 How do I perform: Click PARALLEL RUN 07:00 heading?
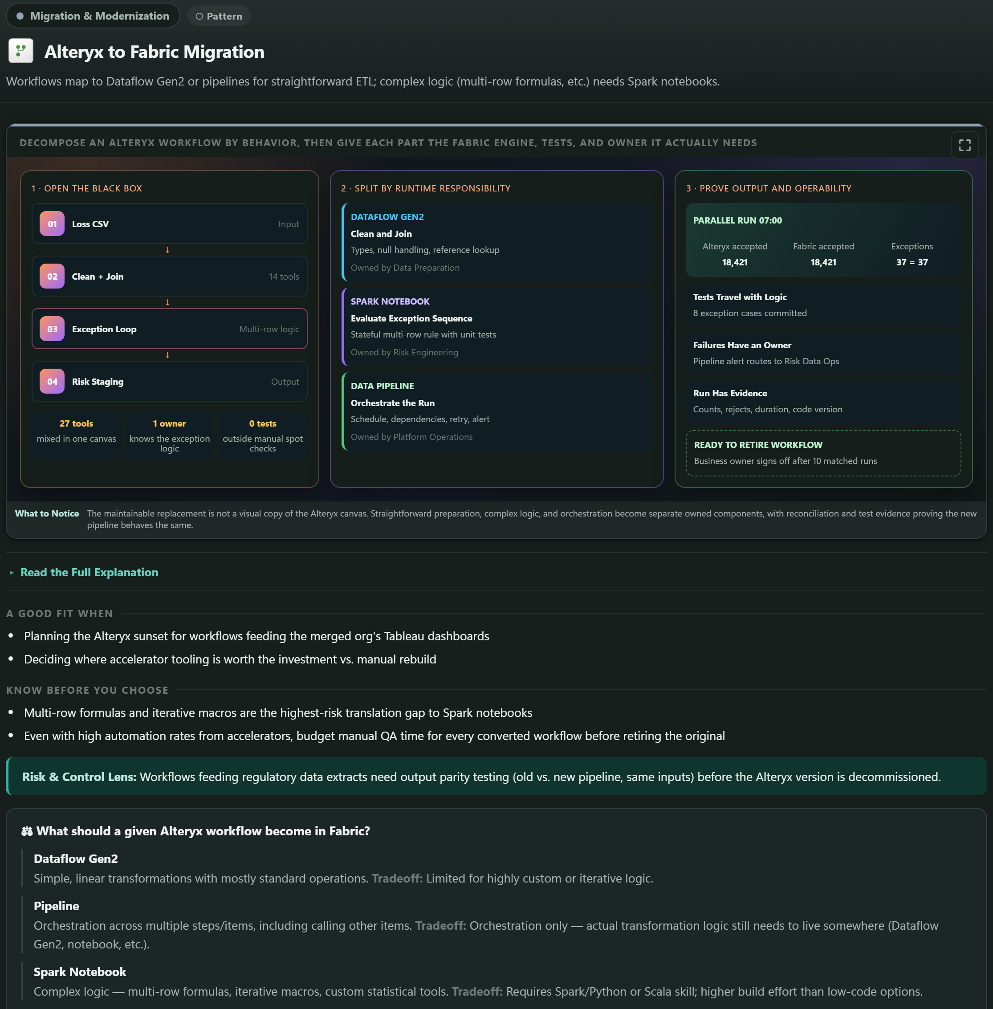point(737,220)
